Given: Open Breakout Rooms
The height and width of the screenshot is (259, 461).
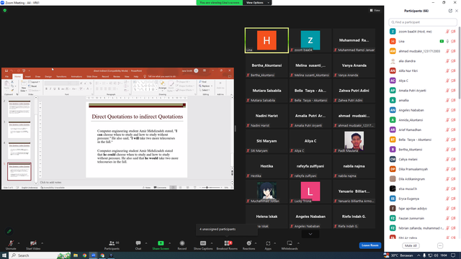Looking at the screenshot, I should [x=227, y=245].
